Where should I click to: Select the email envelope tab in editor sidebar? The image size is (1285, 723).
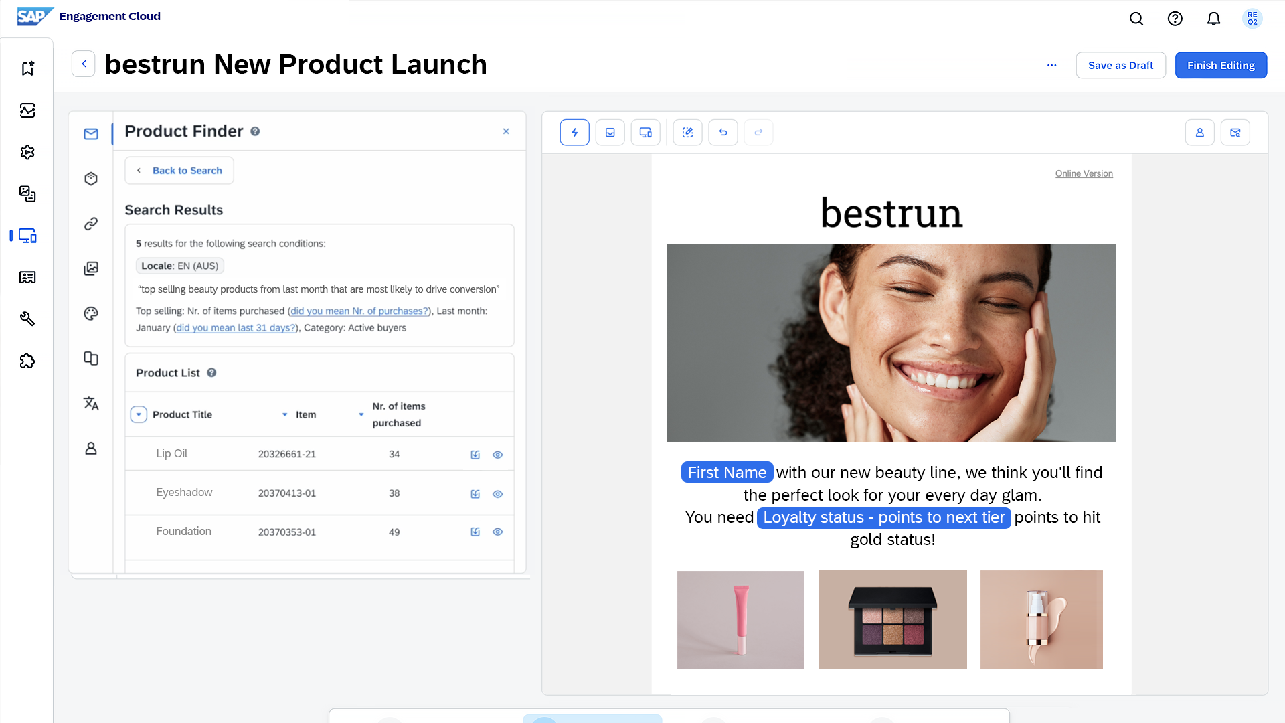(91, 134)
